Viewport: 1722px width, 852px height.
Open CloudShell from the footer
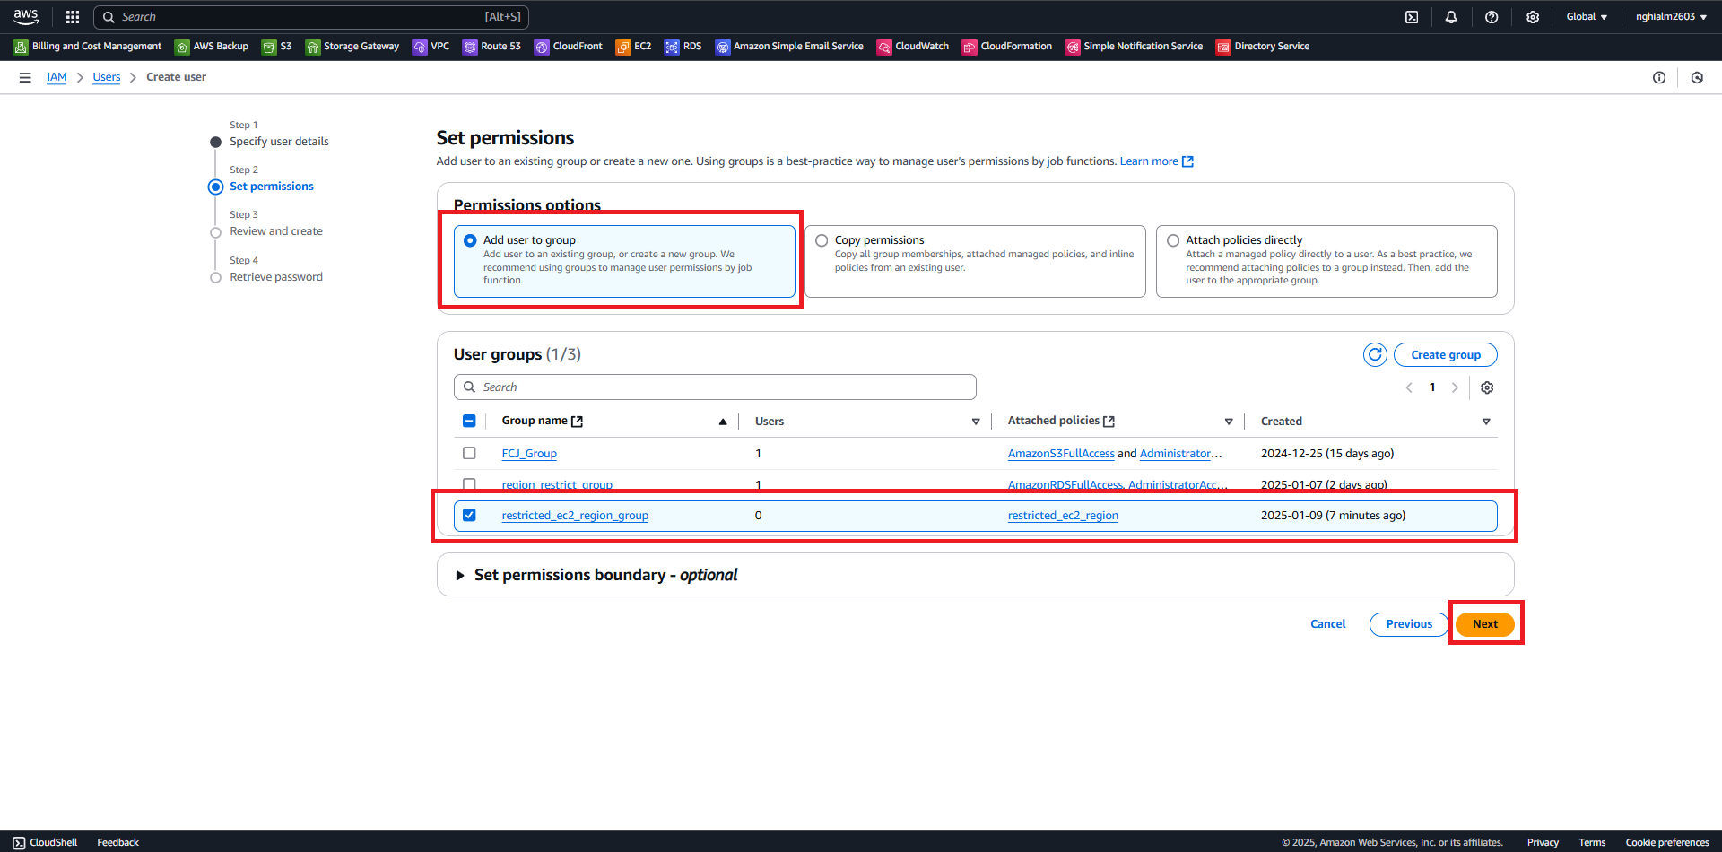[x=45, y=842]
